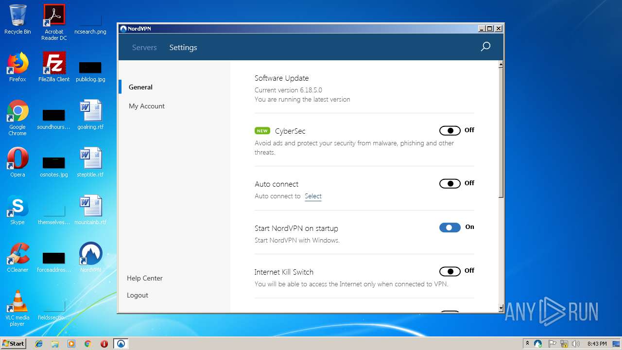
Task: Open Windows Explorer from taskbar
Action: coord(55,344)
